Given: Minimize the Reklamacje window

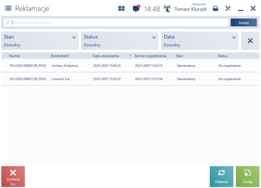Looking at the screenshot, I should click(x=241, y=10).
